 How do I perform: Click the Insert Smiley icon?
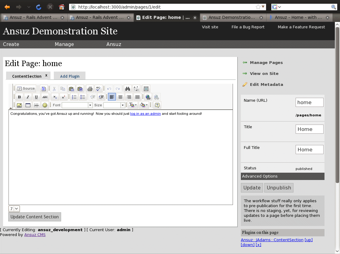tap(45, 105)
